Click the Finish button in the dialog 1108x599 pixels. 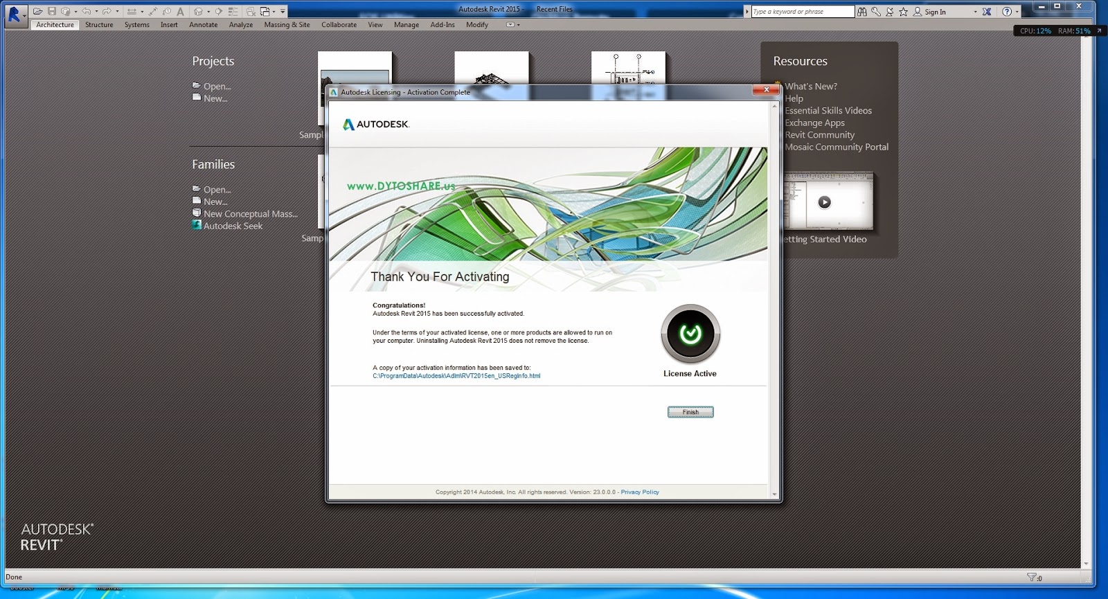pos(690,412)
